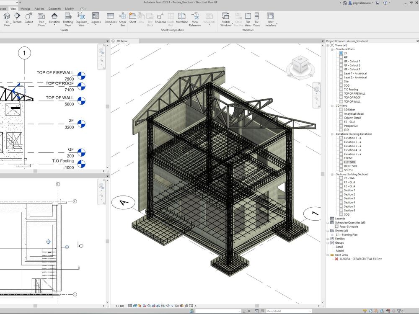Collapse Sections (Building Section) node
Image resolution: width=419 pixels, height=314 pixels.
pyautogui.click(x=332, y=174)
